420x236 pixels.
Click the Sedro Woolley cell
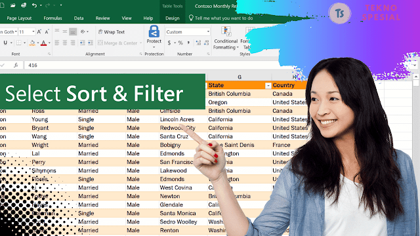pos(183,222)
